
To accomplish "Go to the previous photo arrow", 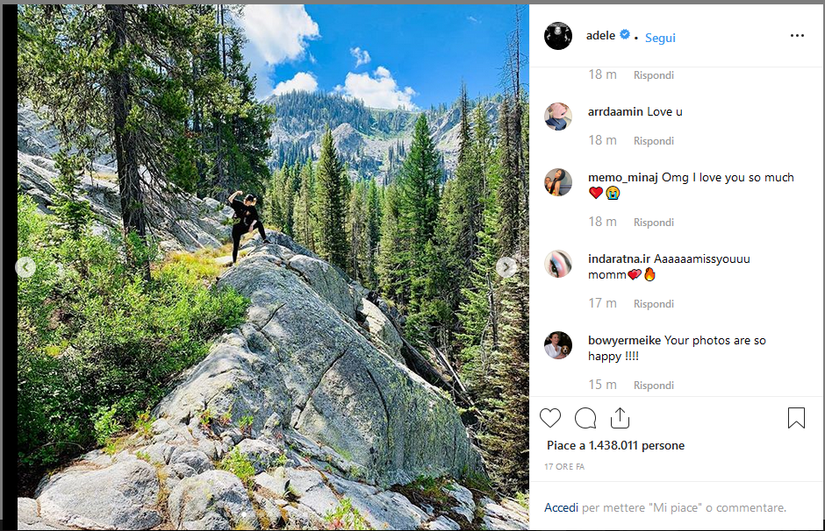I will click(x=26, y=267).
